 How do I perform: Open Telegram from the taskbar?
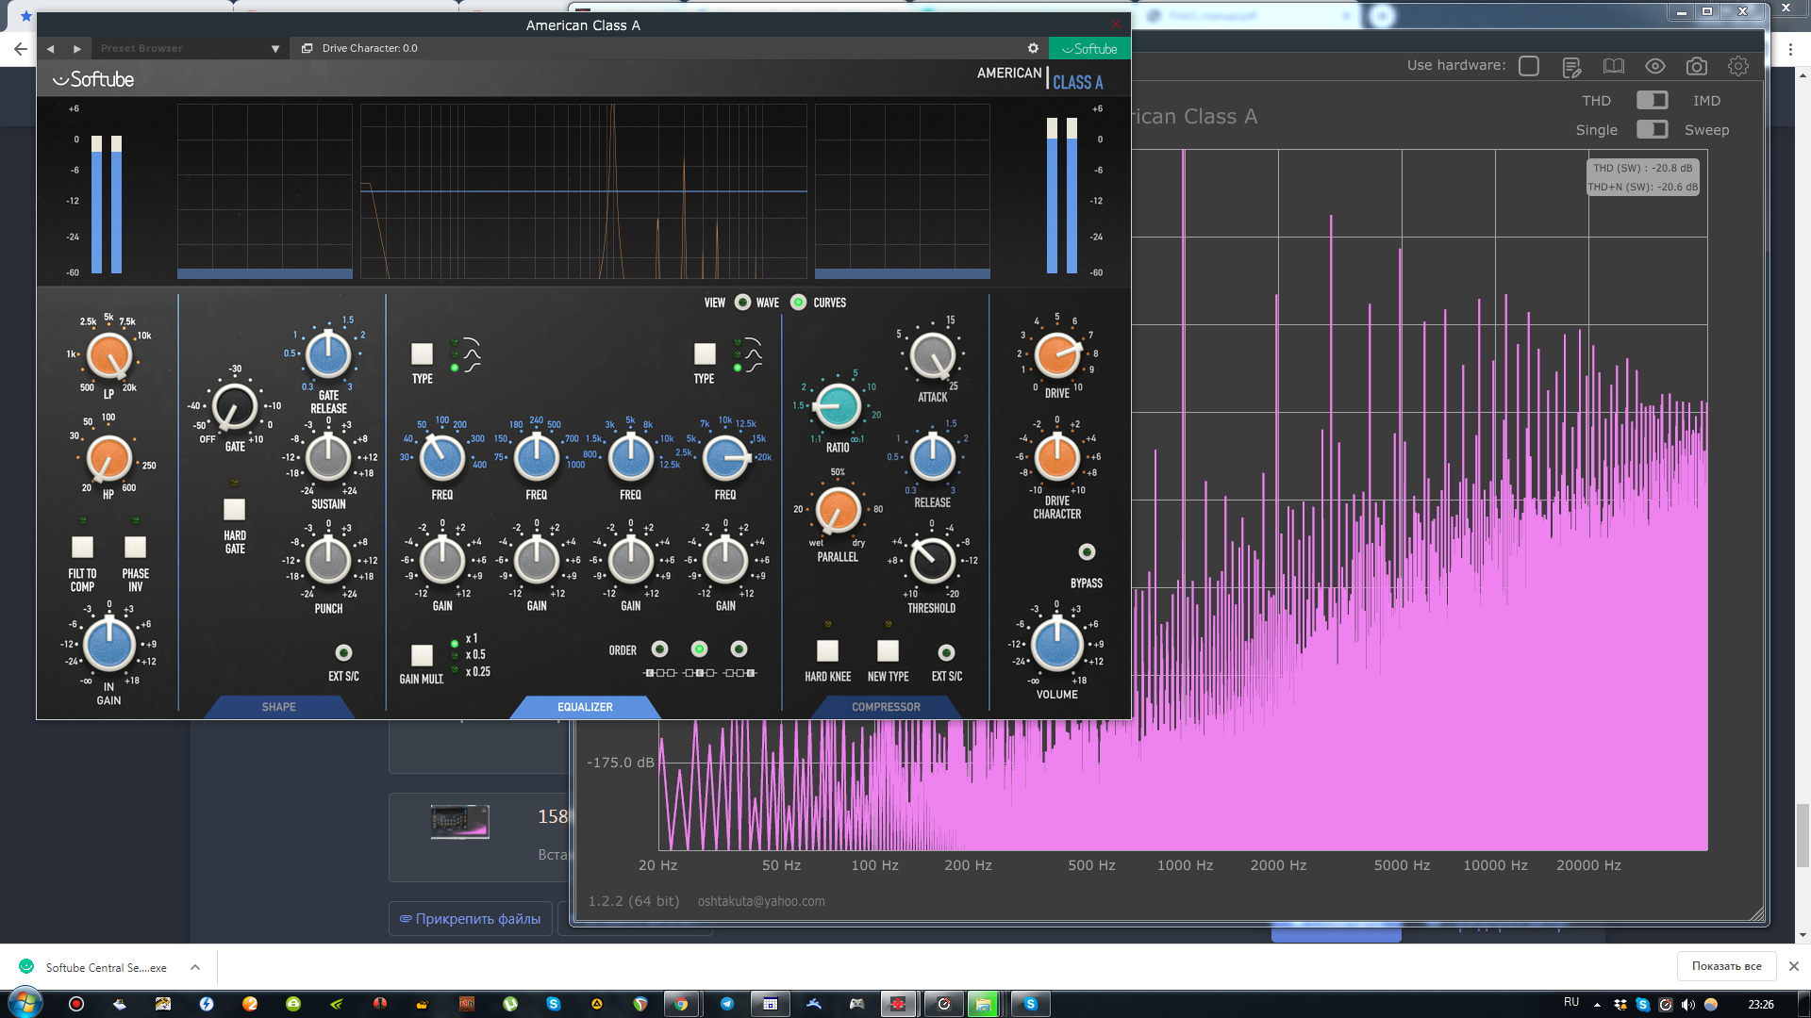(x=726, y=1004)
